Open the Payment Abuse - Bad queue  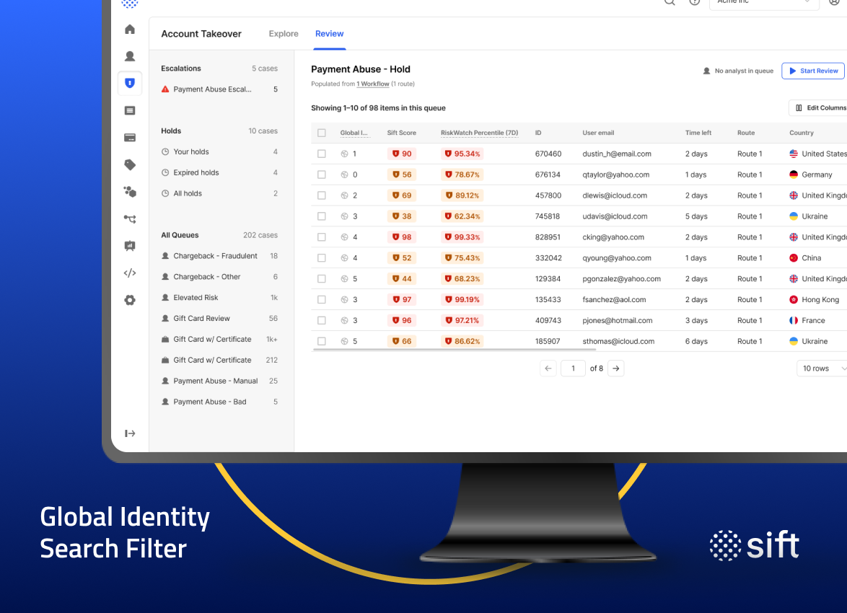coord(219,402)
